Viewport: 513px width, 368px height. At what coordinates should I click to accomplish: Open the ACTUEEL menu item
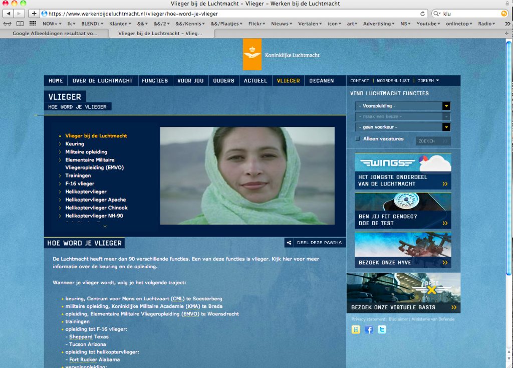(x=255, y=81)
